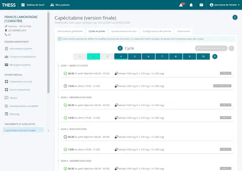Open Jean-pierre de Florette user menu
Image resolution: width=242 pixels, height=171 pixels.
click(x=225, y=5)
